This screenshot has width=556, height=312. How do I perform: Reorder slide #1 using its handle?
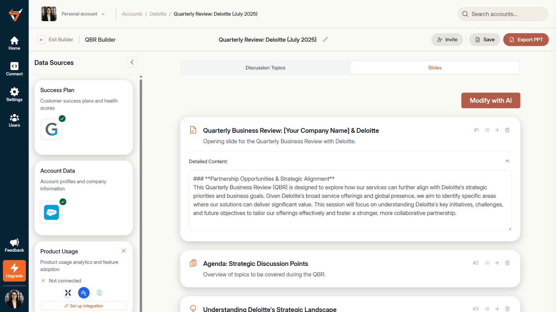tap(487, 130)
